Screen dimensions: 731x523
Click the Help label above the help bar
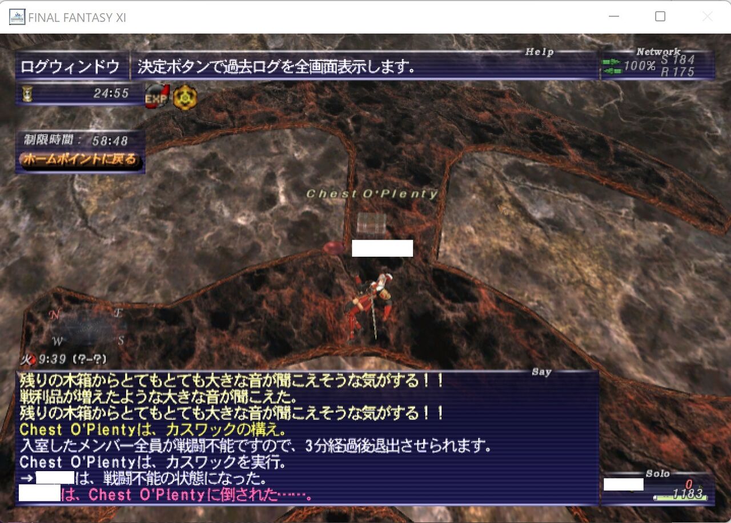pos(539,52)
